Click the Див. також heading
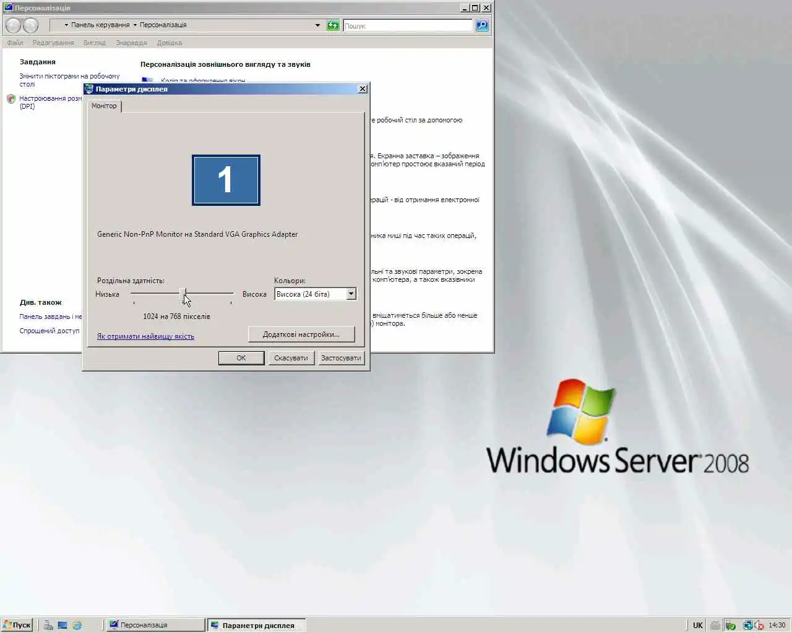 click(x=40, y=302)
